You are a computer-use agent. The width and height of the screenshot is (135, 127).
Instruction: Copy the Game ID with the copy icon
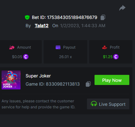click(88, 84)
